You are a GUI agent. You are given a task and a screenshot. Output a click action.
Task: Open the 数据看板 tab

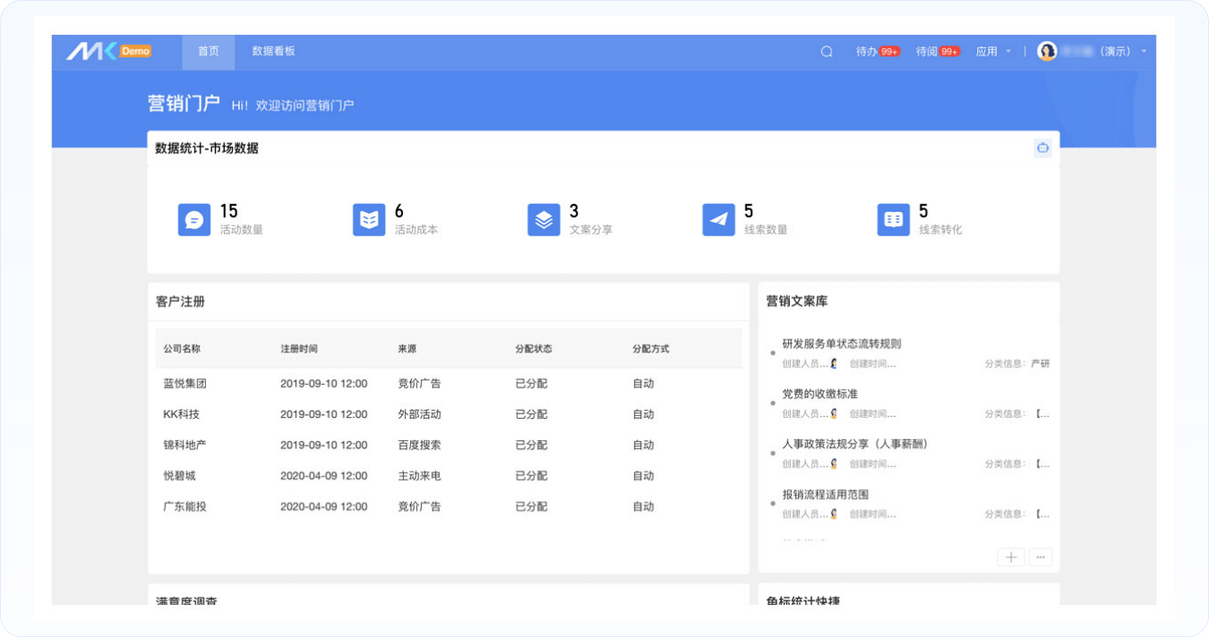(x=274, y=52)
